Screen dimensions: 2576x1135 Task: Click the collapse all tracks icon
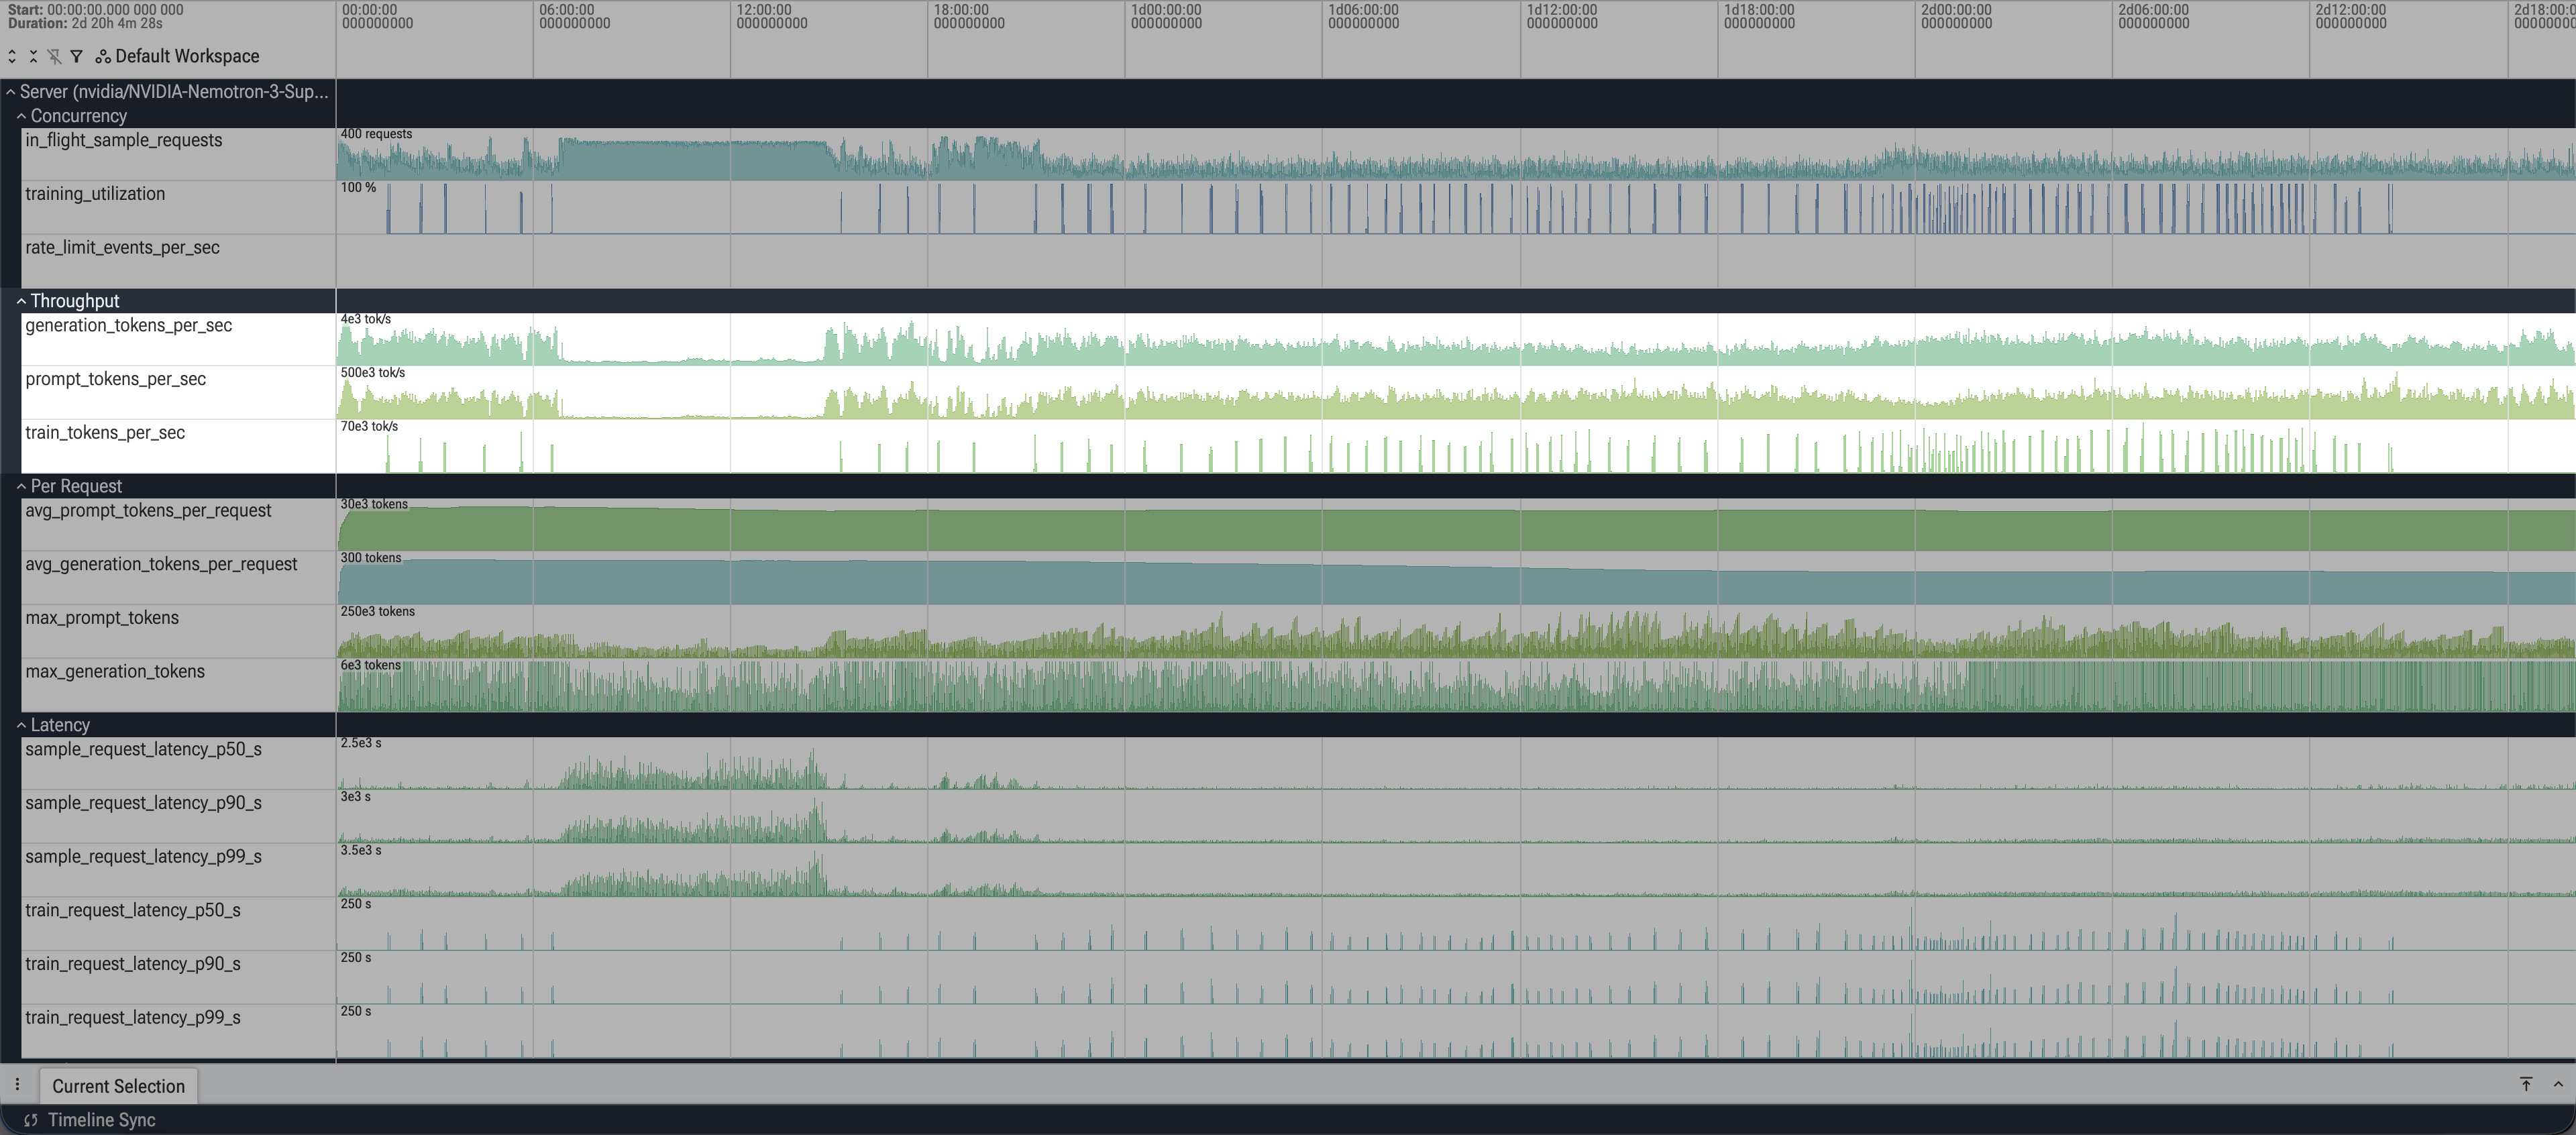tap(33, 57)
